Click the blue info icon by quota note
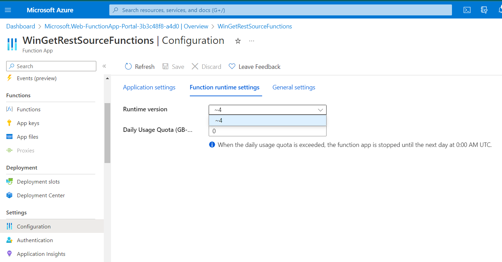 pyautogui.click(x=212, y=145)
